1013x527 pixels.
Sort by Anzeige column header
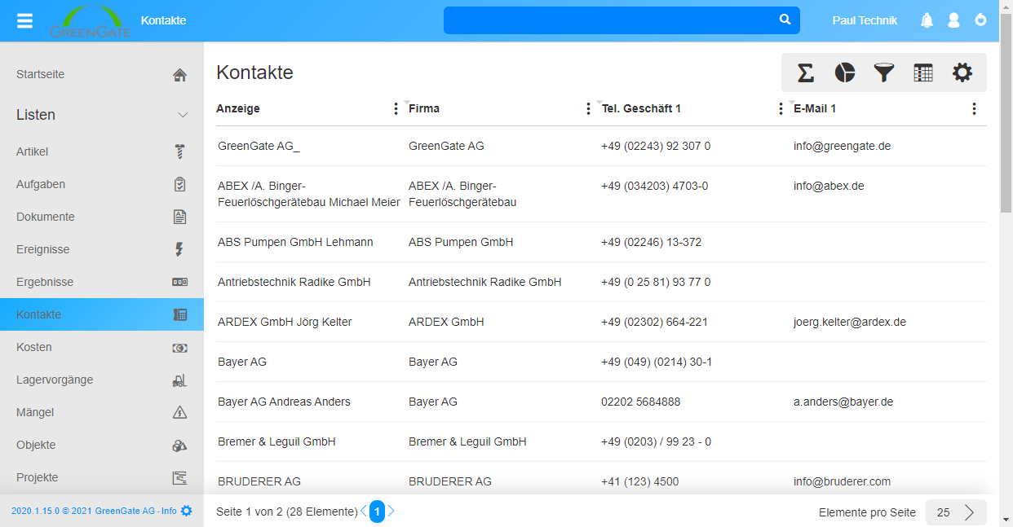pos(238,108)
